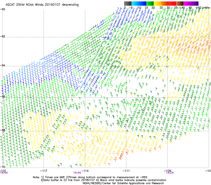Select the yellow 20-25 knots legend swatch
Screen dimensions: 211x185
[157, 3]
